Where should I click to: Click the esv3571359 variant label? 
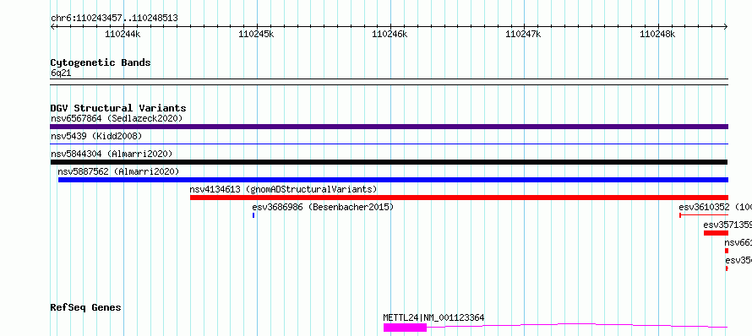tap(727, 225)
